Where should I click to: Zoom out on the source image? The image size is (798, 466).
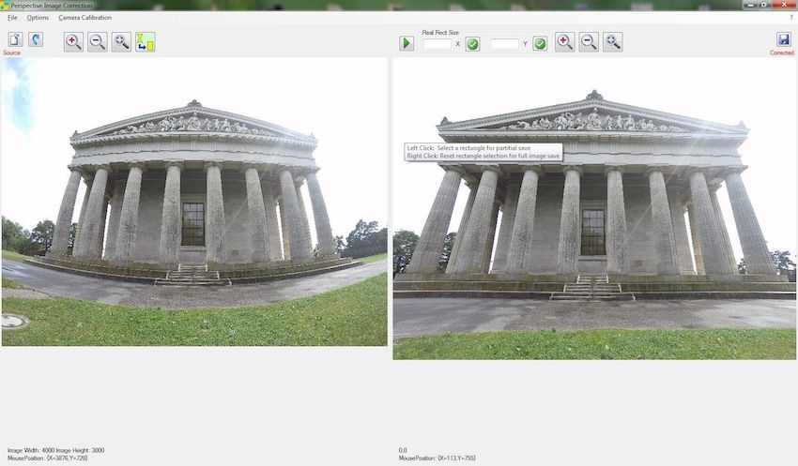tap(98, 41)
